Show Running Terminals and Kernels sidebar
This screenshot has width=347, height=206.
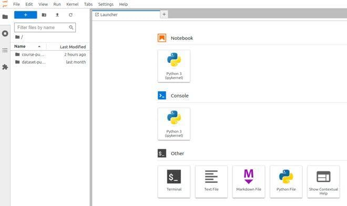point(5,34)
